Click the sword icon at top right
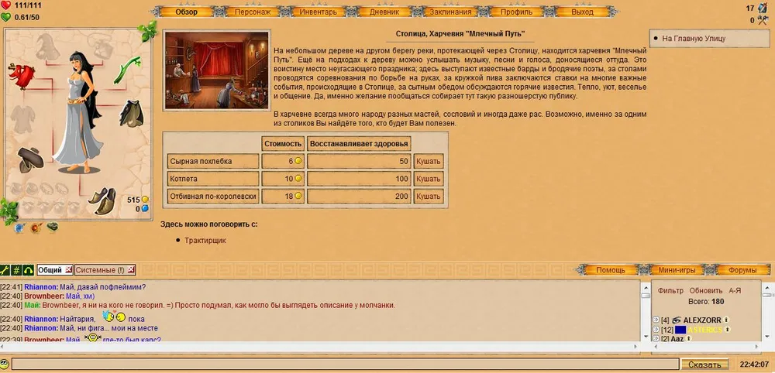The image size is (775, 373). (x=763, y=8)
